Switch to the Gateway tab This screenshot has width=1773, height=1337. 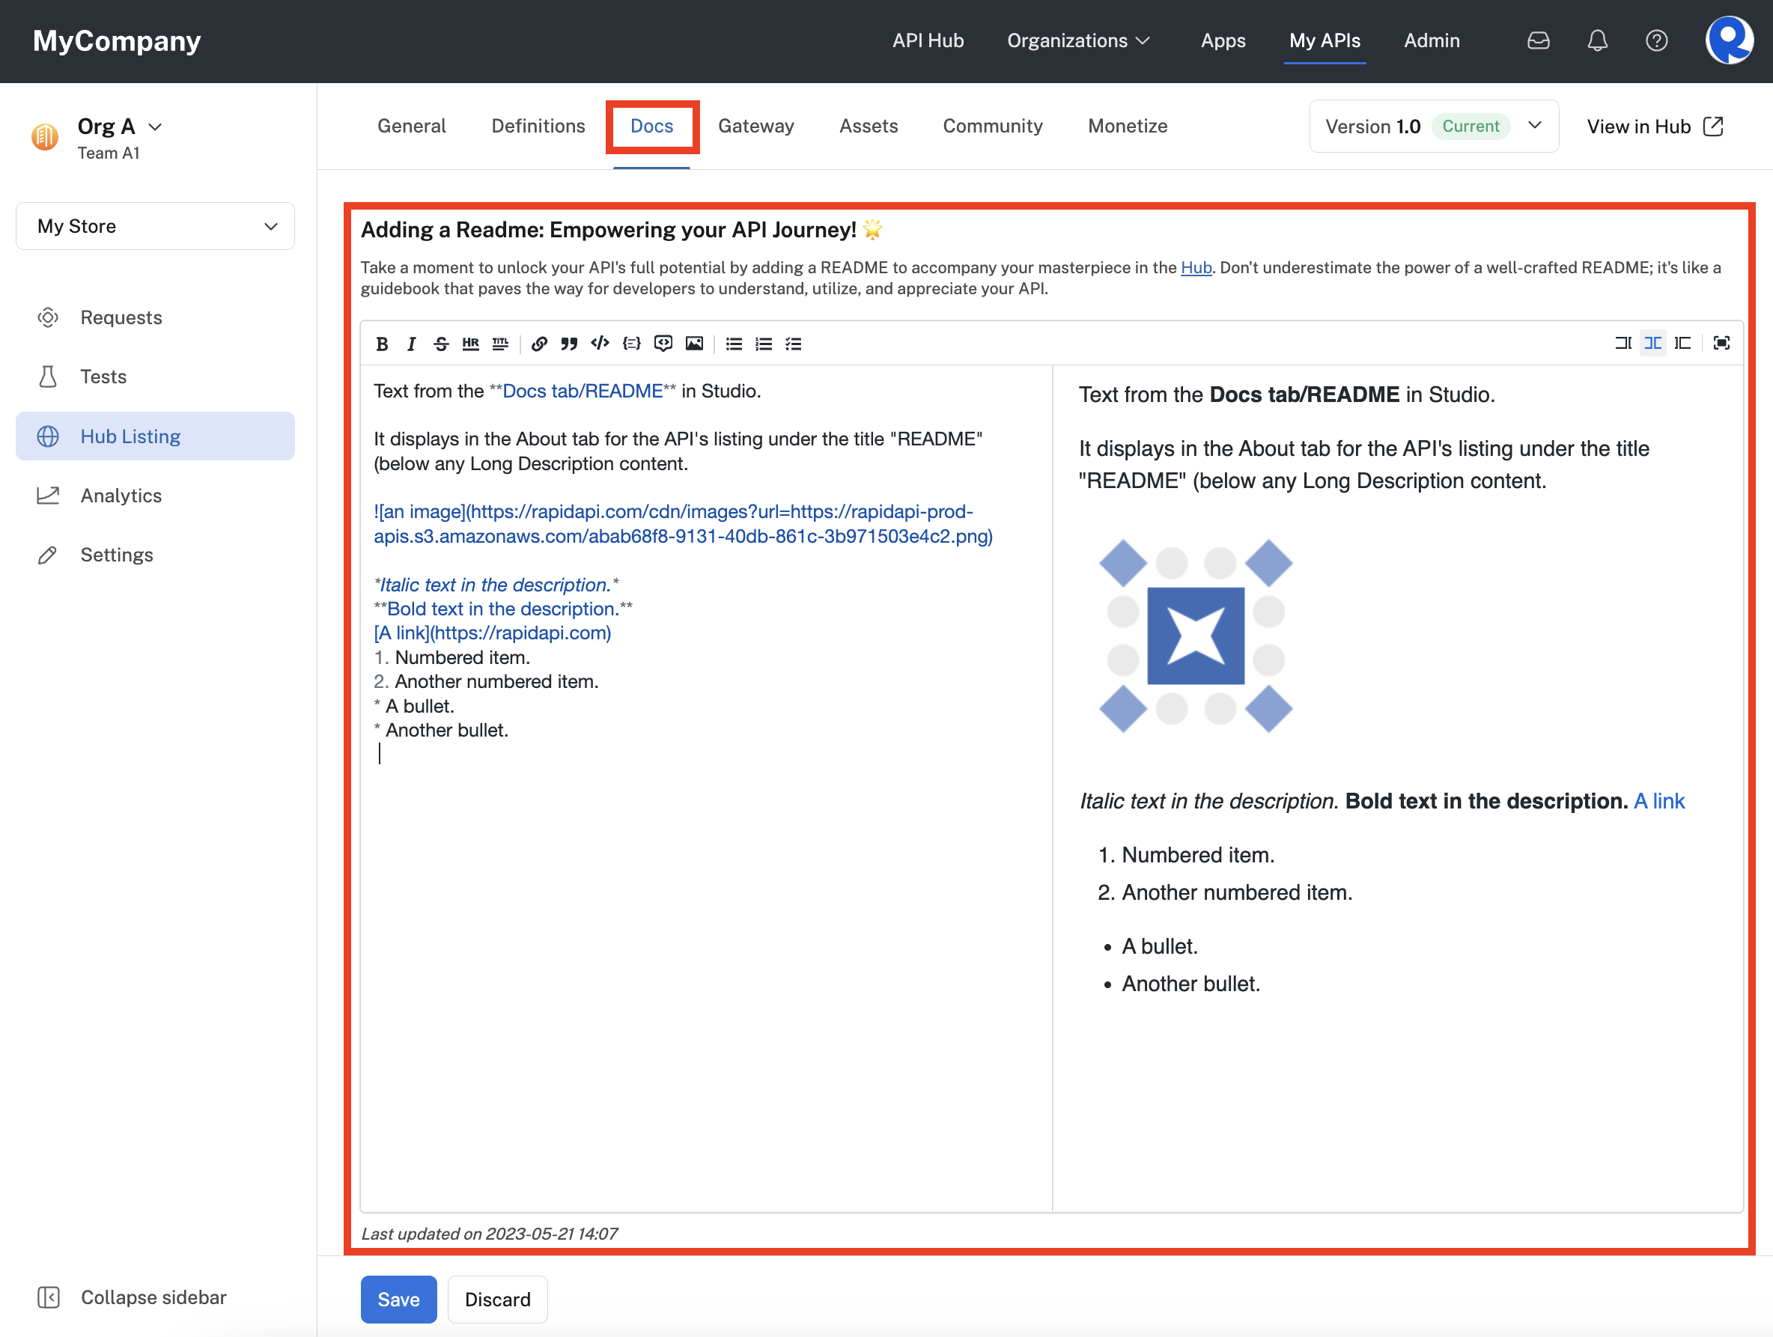(755, 127)
